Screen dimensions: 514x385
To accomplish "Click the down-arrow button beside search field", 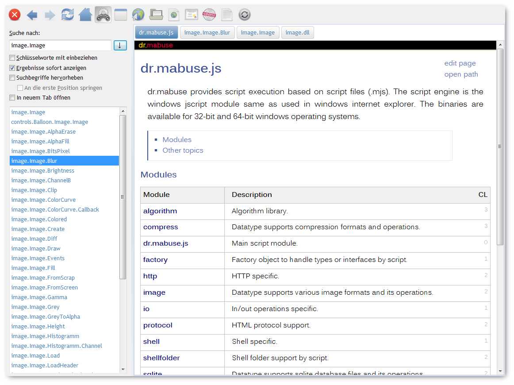I will [120, 45].
